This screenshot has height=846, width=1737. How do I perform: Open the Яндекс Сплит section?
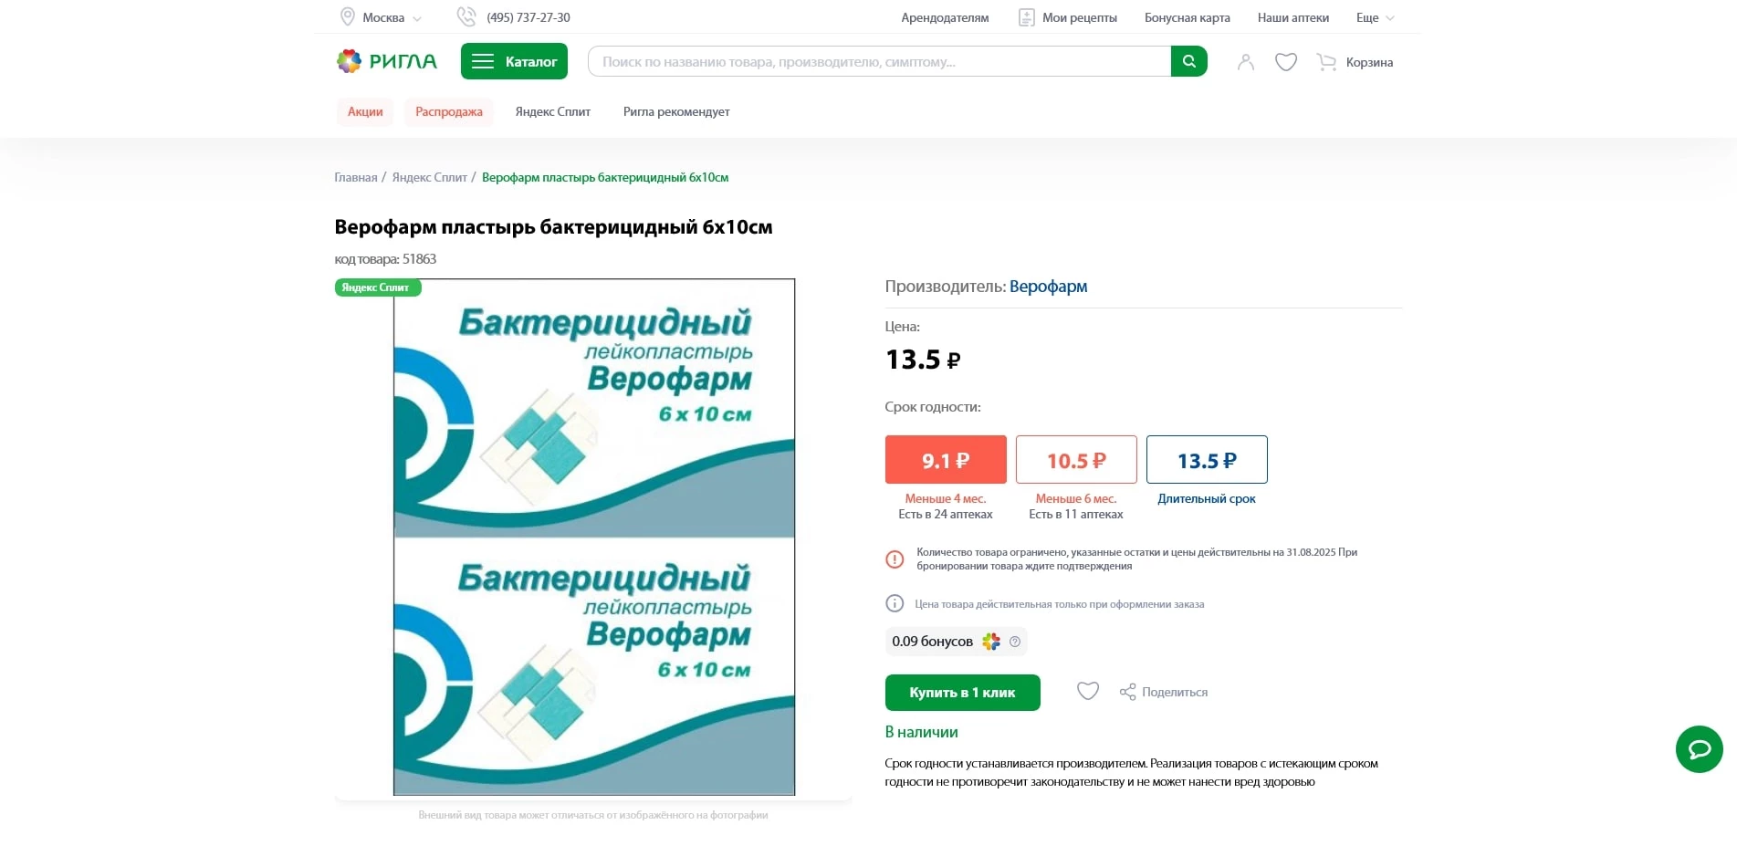[552, 111]
